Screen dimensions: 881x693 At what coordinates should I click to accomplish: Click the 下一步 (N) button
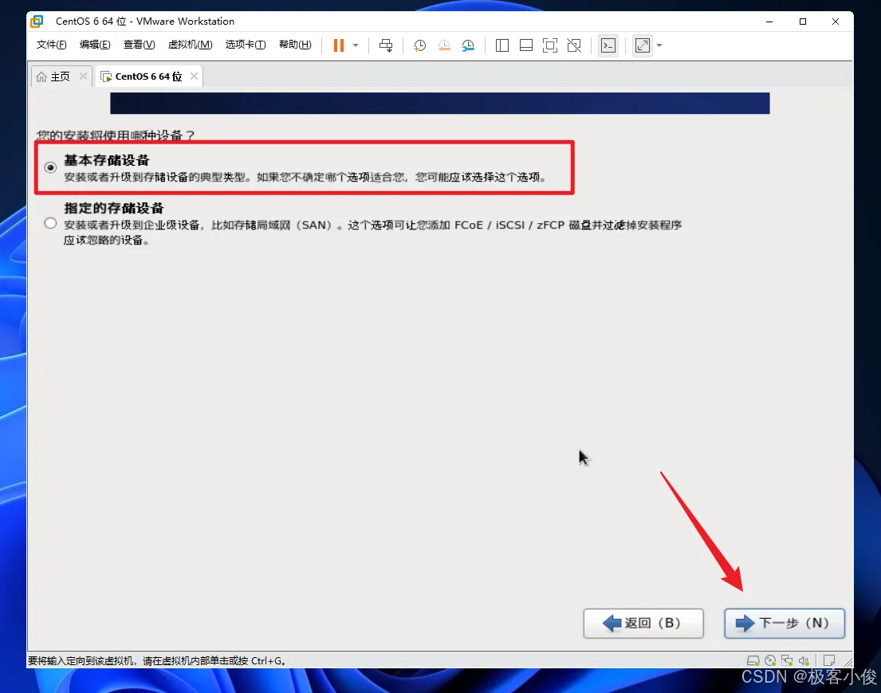tap(785, 623)
